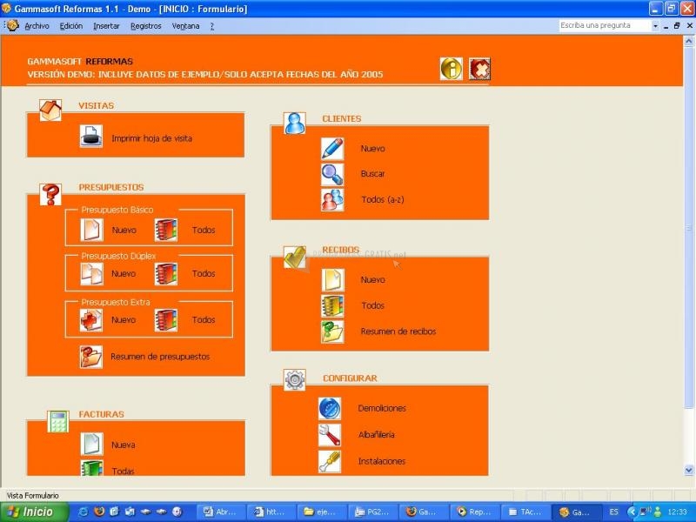
Task: Expand the help question box dropdown arrow
Action: (x=655, y=26)
